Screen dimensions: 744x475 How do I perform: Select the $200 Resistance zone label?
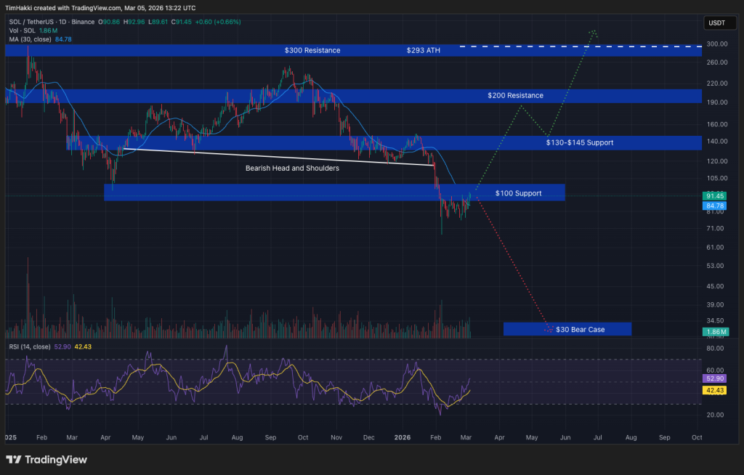coord(515,96)
